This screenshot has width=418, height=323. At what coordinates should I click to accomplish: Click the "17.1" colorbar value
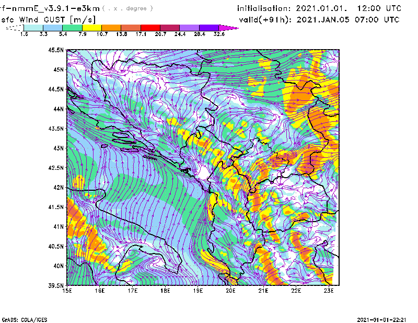coord(141,34)
